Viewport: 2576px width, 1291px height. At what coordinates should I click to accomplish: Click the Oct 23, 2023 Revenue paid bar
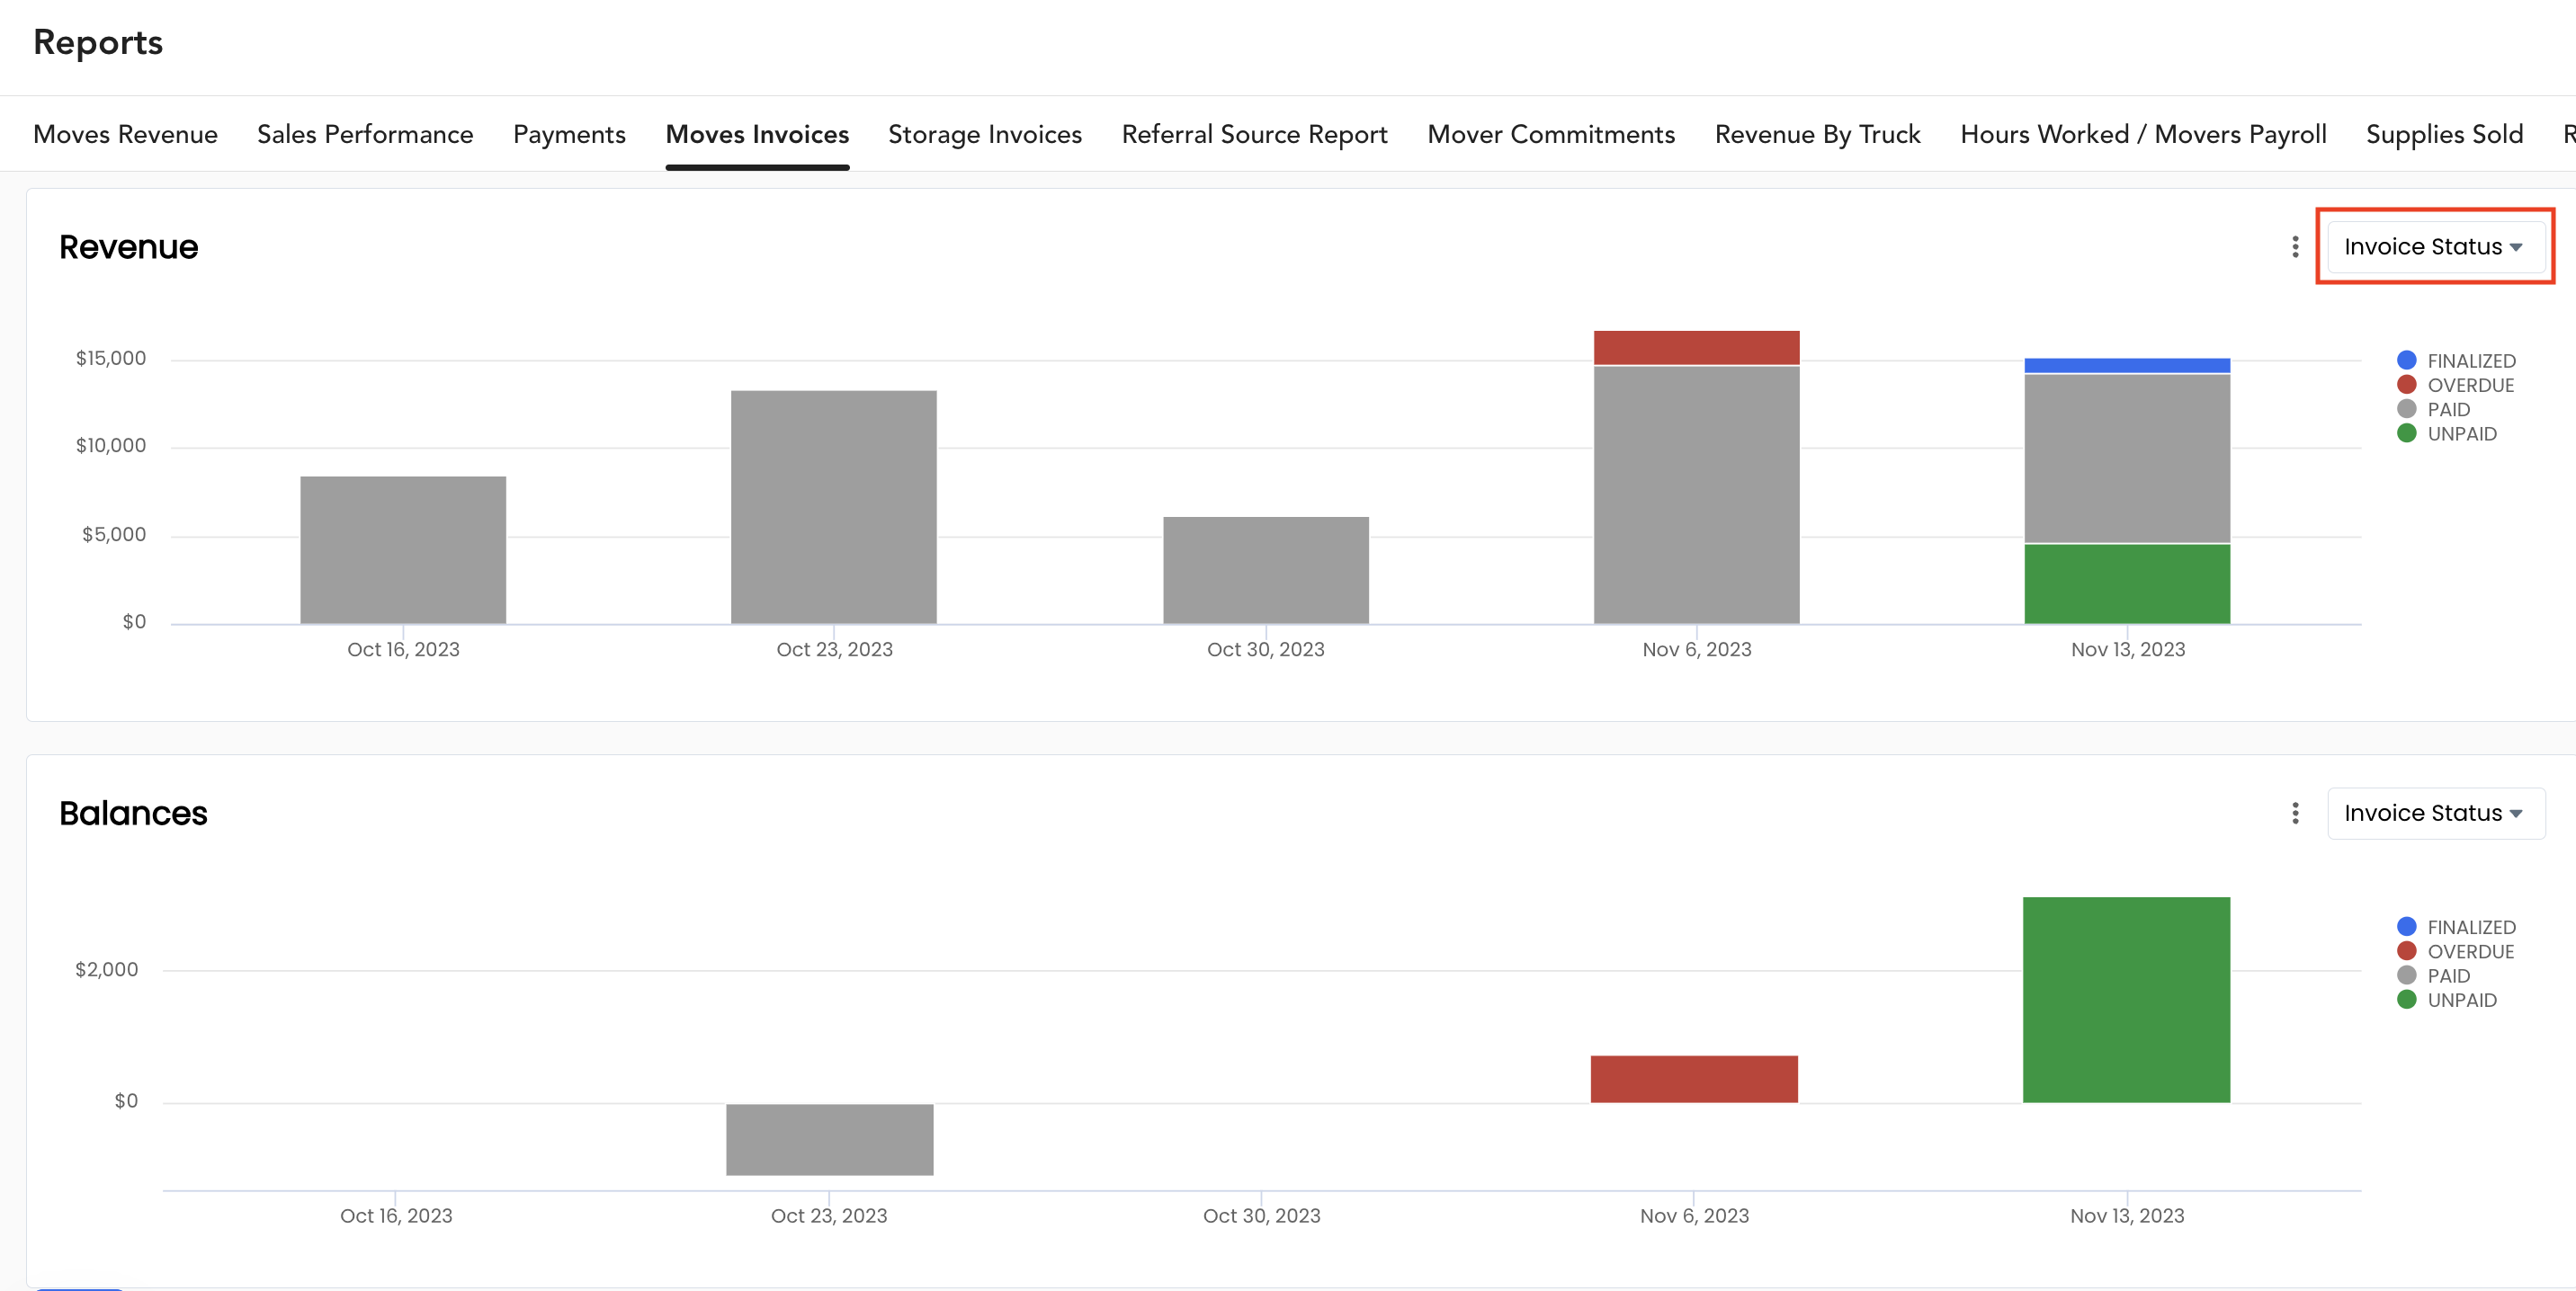click(x=833, y=507)
